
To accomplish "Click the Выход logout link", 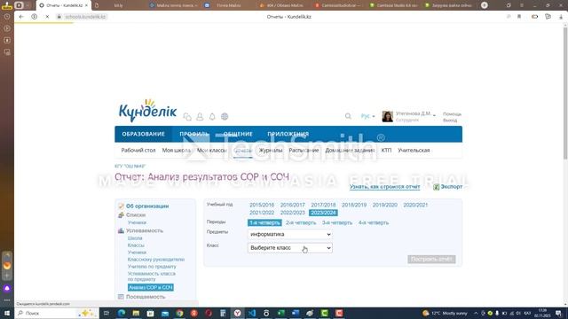I will (x=450, y=121).
